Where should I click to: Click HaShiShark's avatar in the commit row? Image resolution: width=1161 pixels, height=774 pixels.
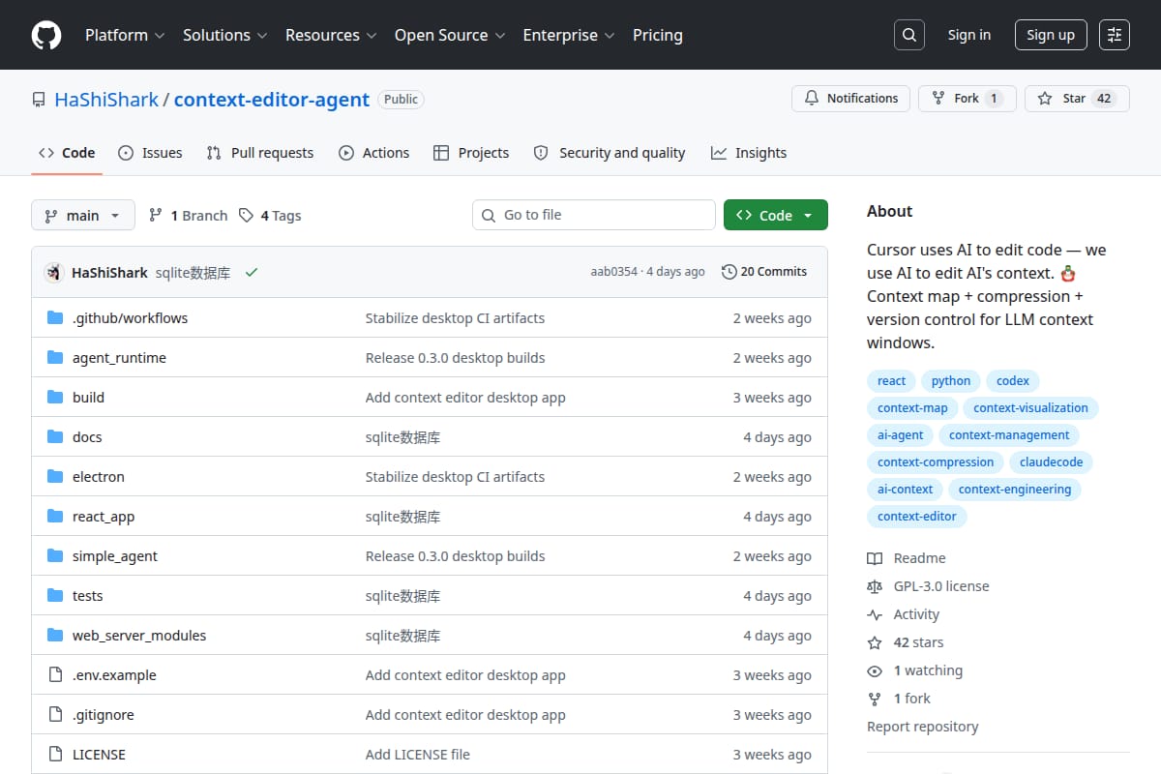click(x=54, y=272)
